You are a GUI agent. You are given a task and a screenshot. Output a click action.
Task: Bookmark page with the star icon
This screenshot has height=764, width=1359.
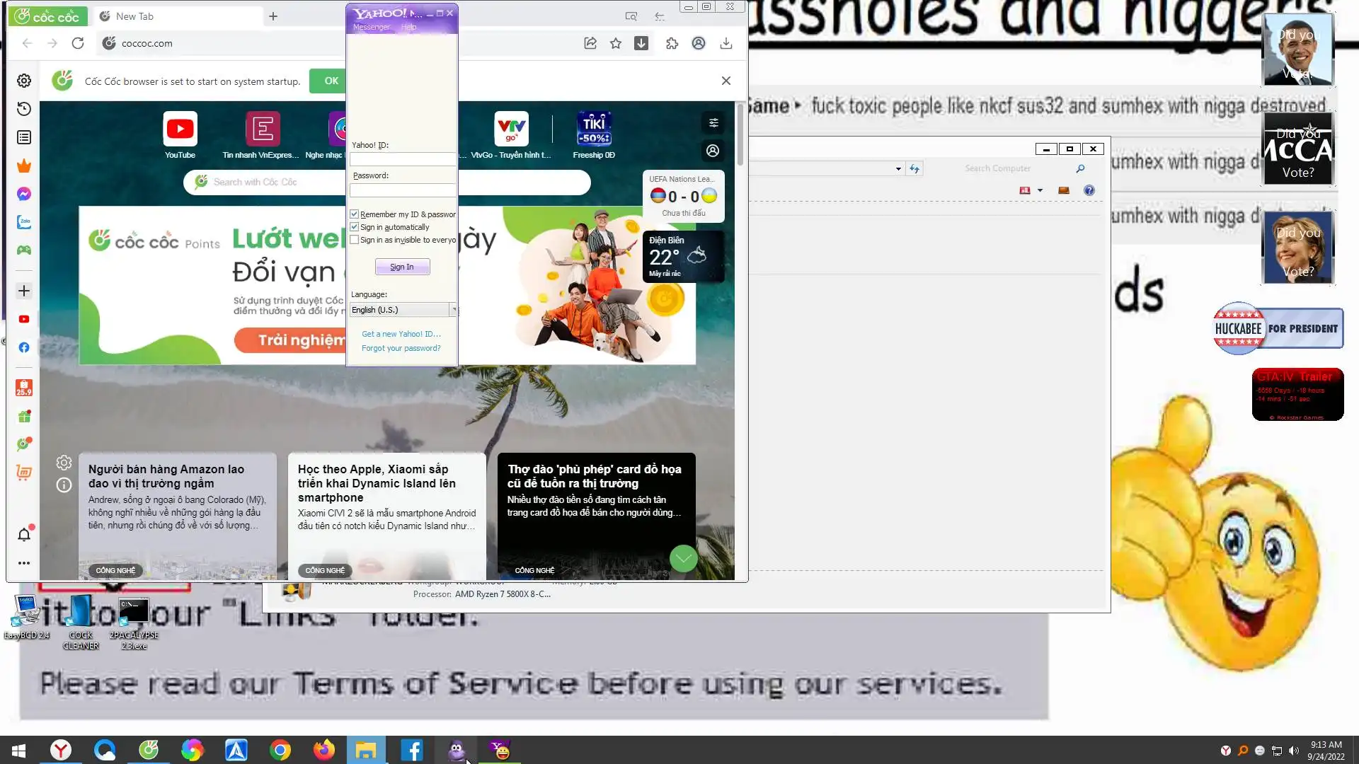point(616,43)
